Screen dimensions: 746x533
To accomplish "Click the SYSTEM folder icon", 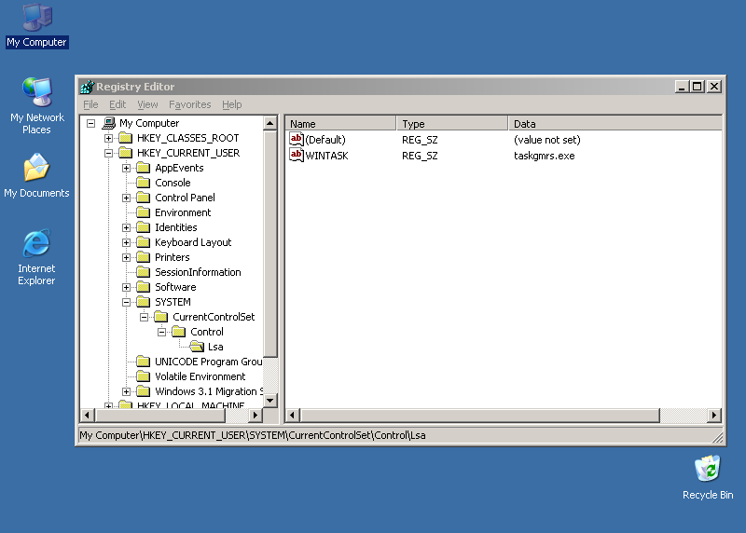I will click(144, 302).
